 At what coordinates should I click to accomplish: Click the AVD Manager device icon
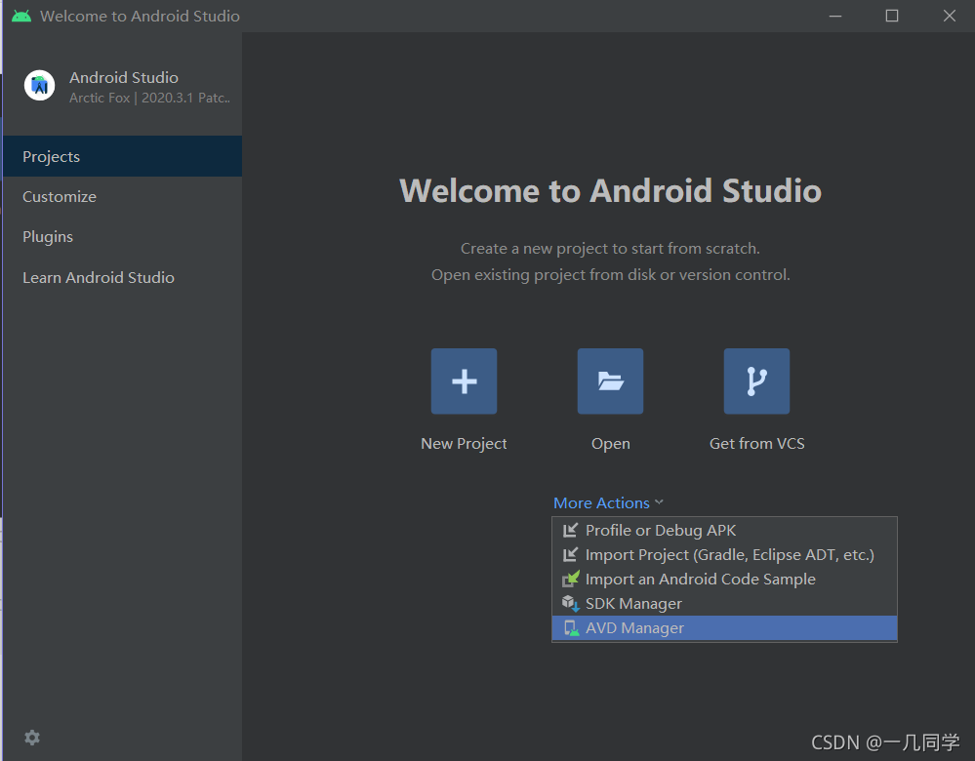coord(571,628)
